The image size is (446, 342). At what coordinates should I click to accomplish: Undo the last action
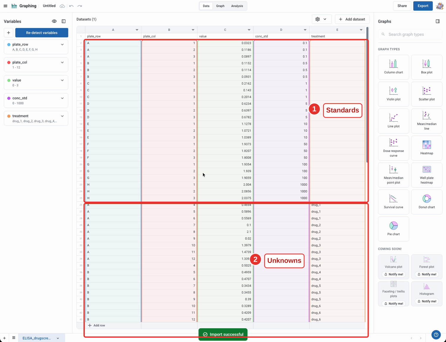tap(71, 6)
